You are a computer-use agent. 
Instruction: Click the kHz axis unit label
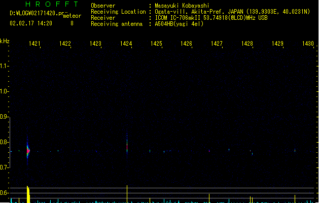coord(5,41)
